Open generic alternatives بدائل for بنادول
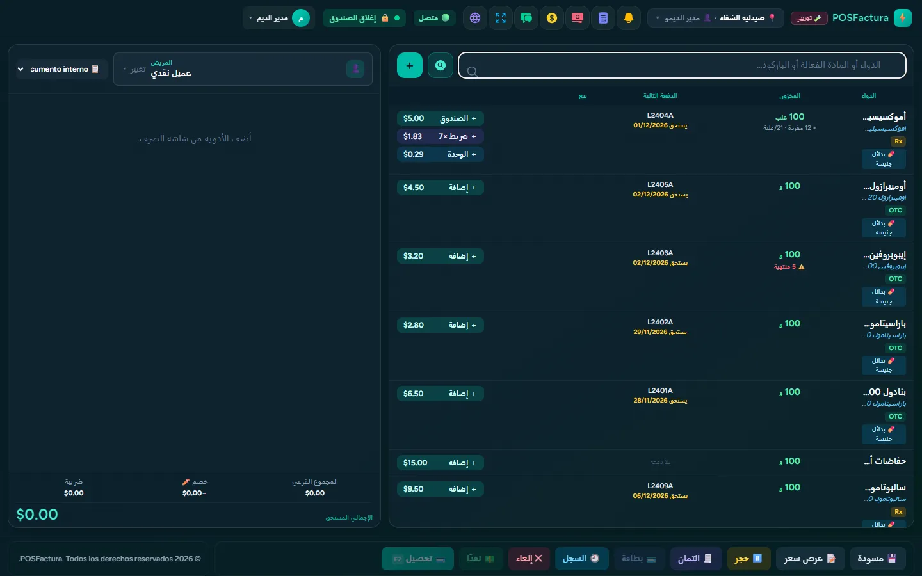 884,434
